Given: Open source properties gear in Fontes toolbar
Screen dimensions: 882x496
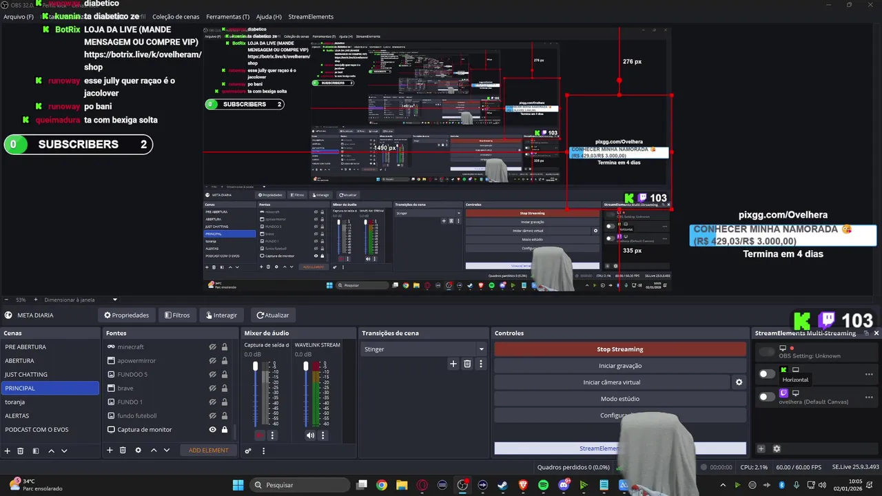Looking at the screenshot, I should [x=138, y=450].
